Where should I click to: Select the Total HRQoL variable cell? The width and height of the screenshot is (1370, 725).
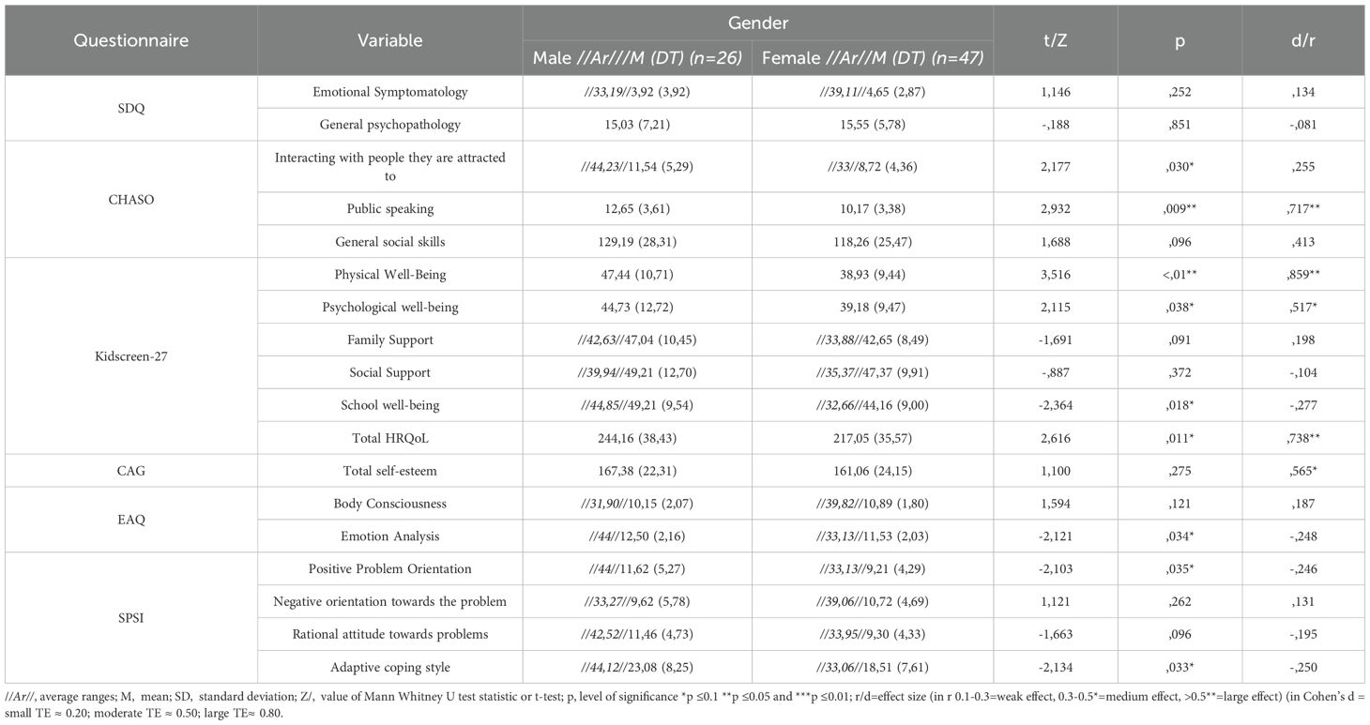pos(389,437)
